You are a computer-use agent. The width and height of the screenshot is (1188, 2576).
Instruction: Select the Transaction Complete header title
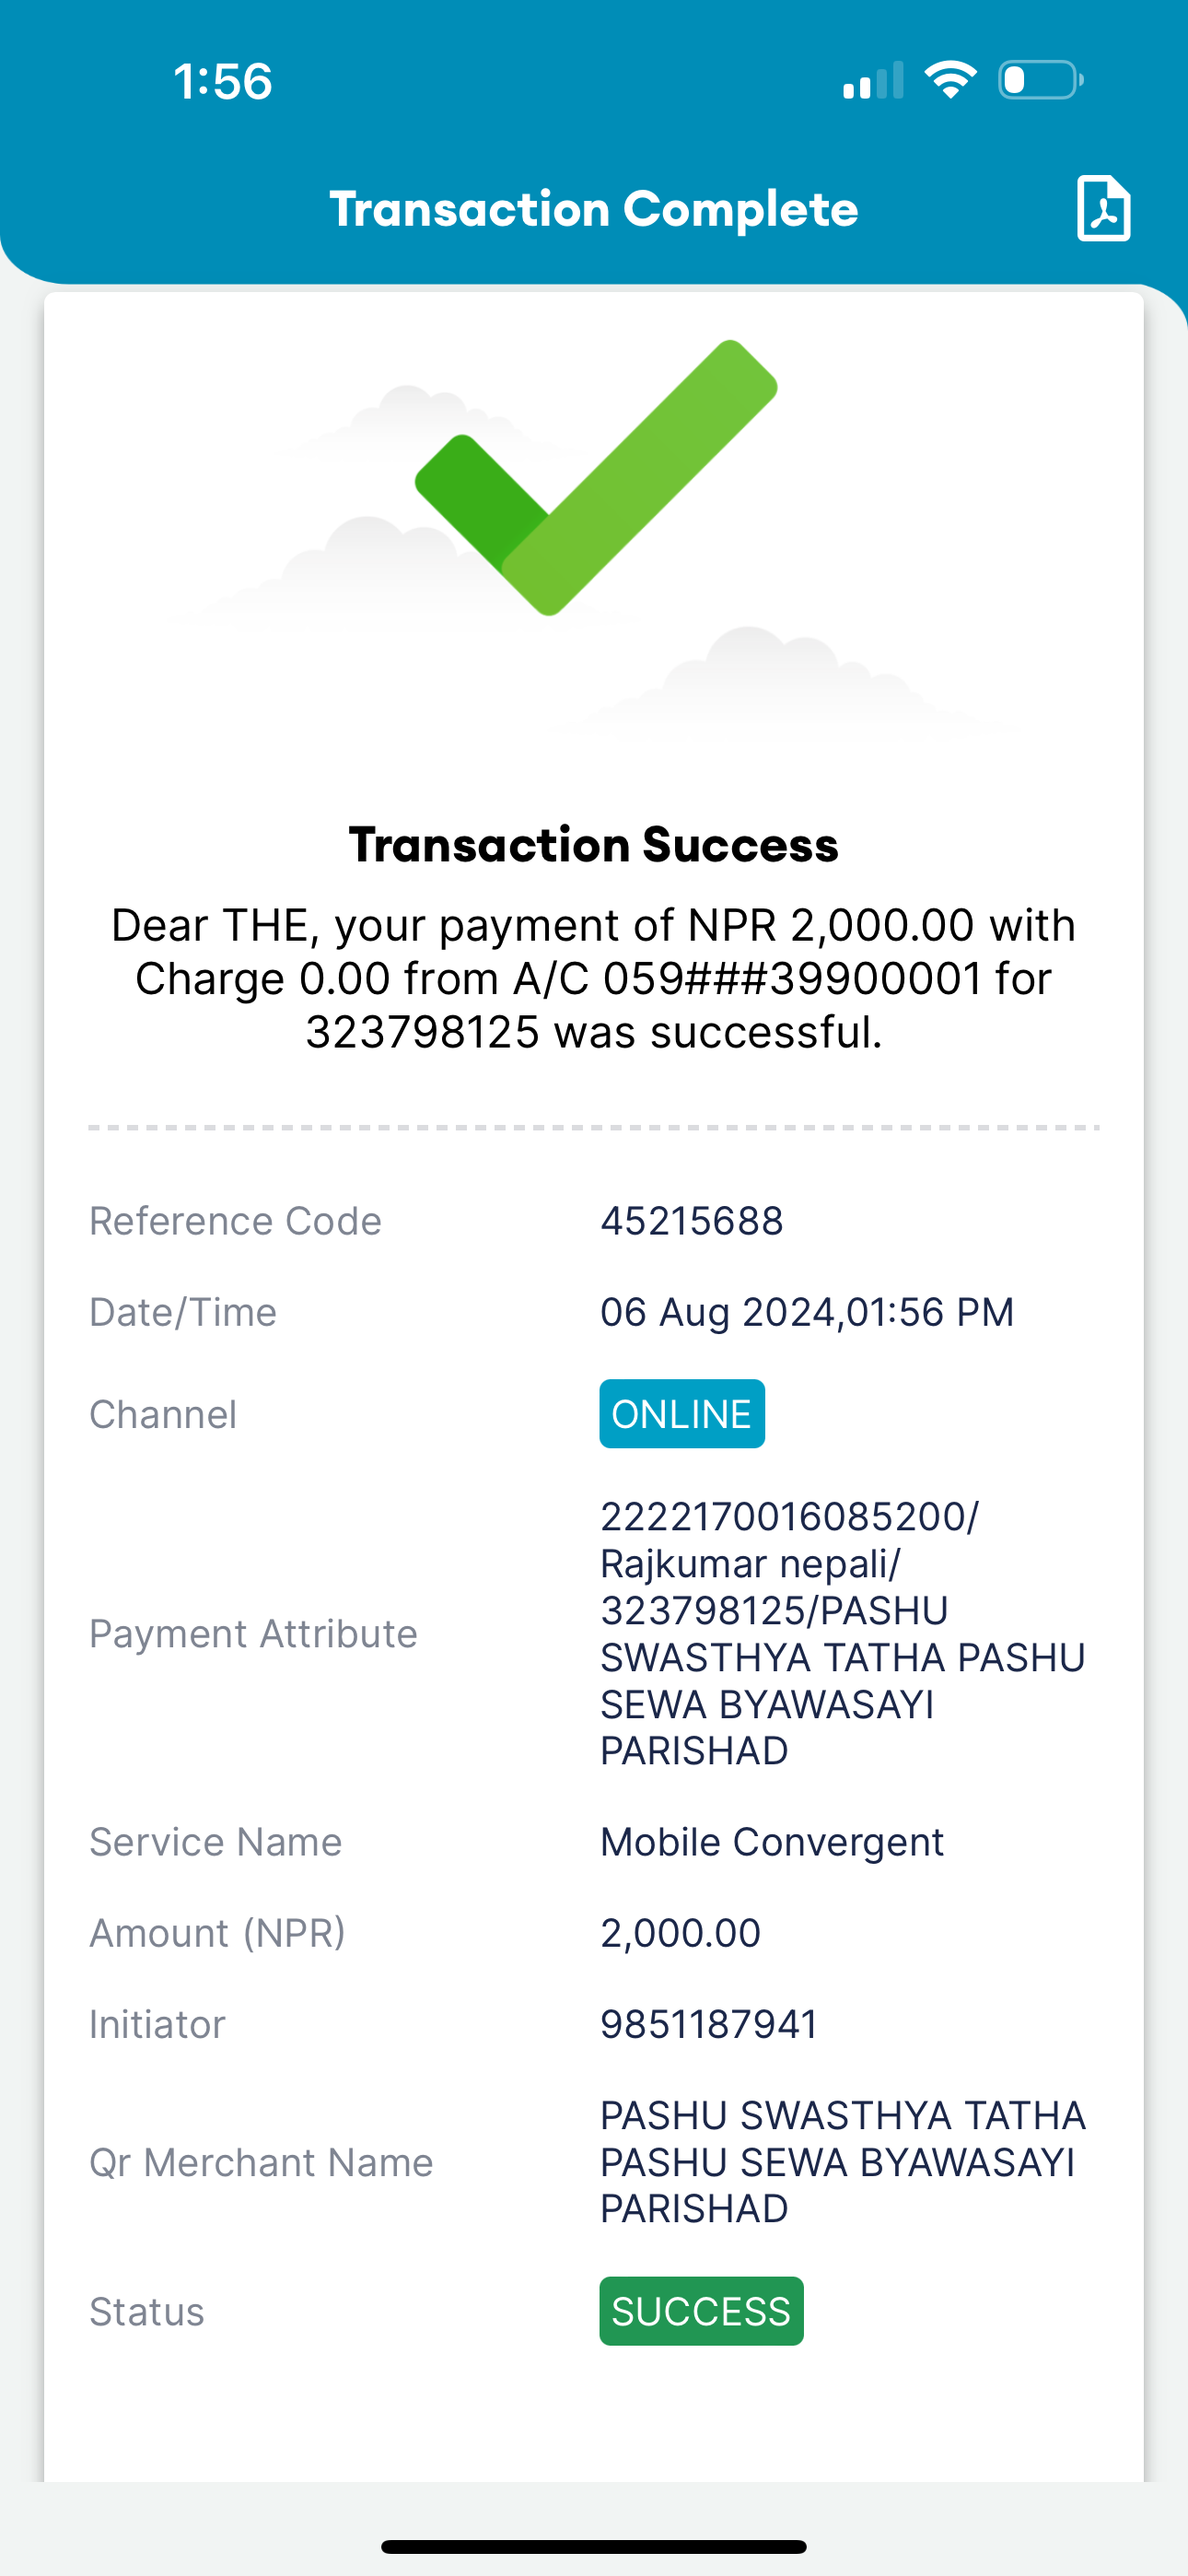point(594,209)
